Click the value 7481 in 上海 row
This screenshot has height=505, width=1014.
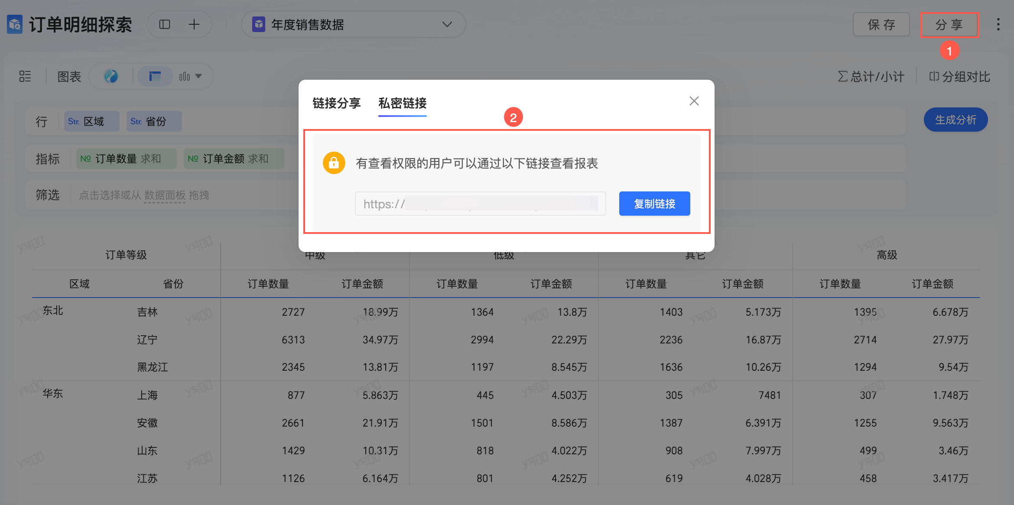pyautogui.click(x=770, y=395)
